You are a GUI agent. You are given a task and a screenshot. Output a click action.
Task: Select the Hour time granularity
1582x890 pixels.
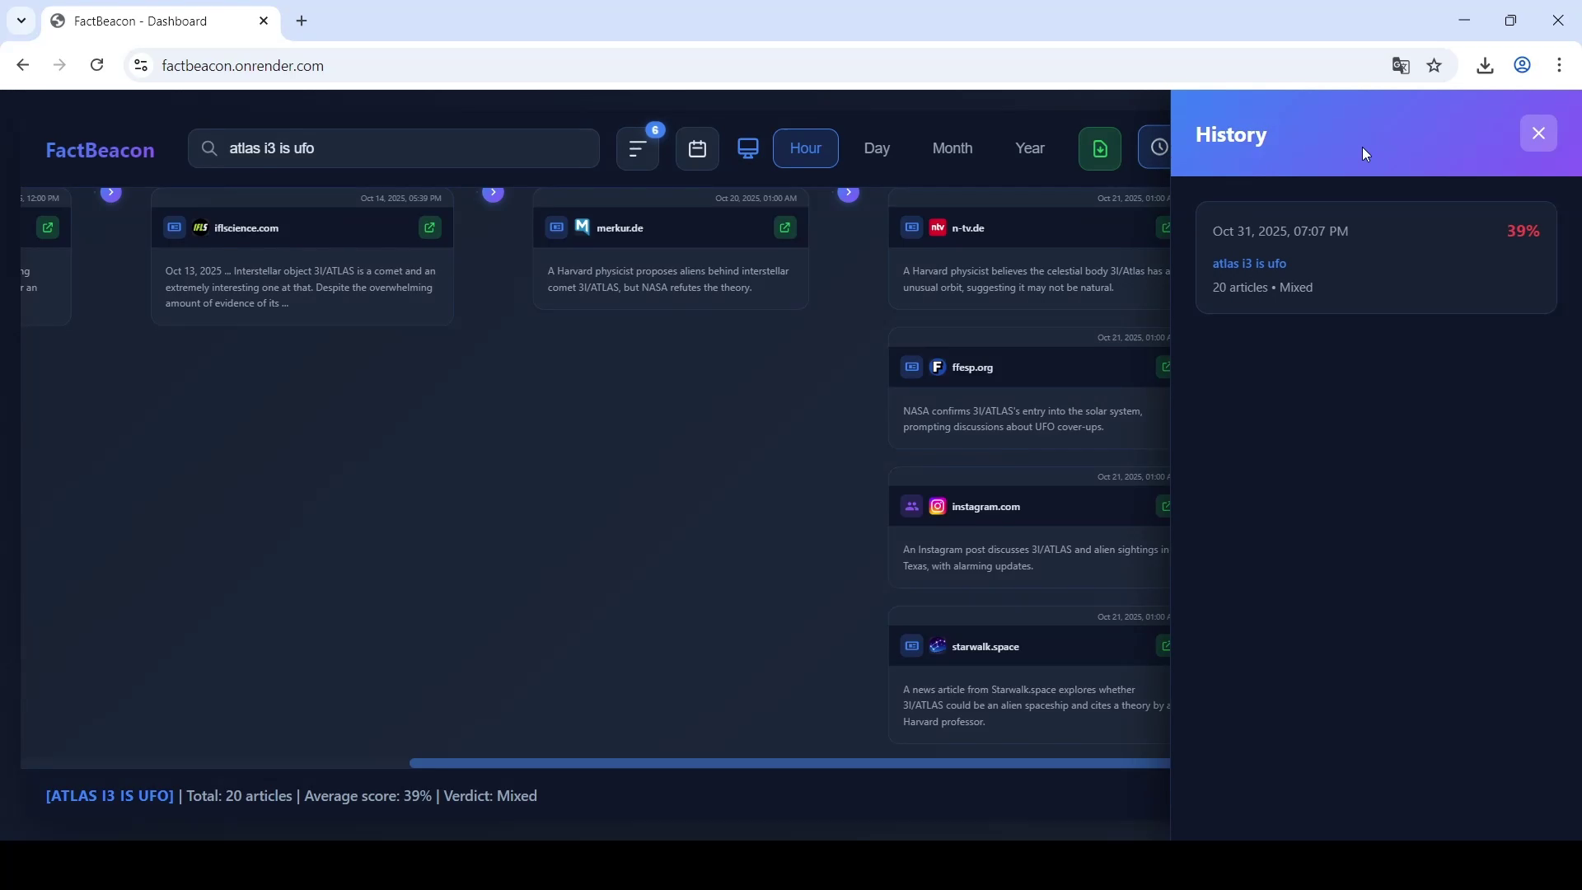click(805, 148)
